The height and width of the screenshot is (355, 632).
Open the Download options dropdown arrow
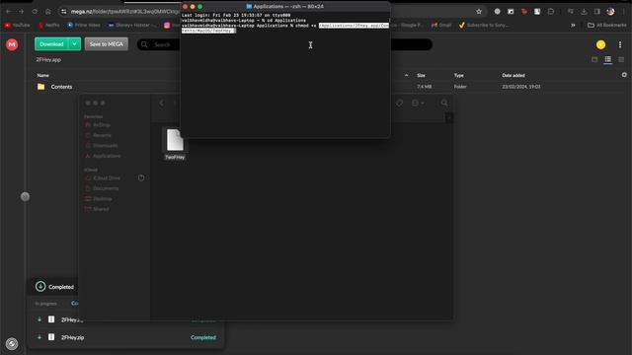point(75,44)
